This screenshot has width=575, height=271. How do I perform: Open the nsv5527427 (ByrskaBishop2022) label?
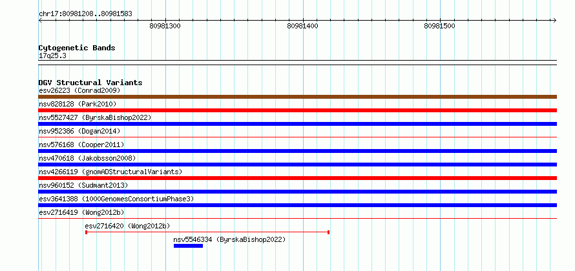[x=95, y=117]
